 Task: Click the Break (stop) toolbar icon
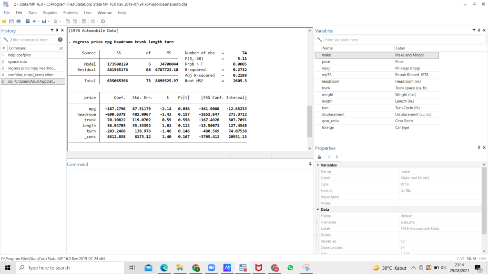click(x=103, y=21)
